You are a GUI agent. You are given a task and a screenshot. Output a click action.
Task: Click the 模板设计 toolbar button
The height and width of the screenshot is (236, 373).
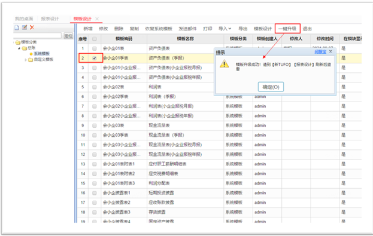click(x=263, y=29)
